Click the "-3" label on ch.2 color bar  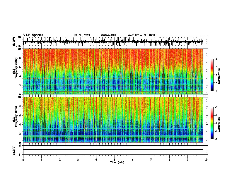pos(216,107)
